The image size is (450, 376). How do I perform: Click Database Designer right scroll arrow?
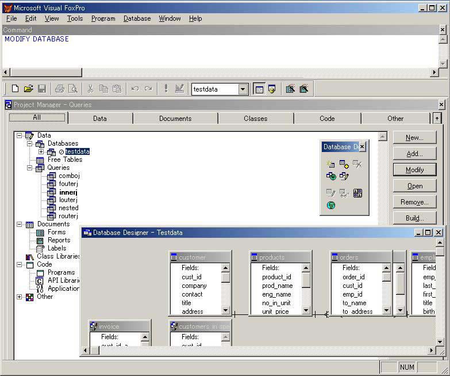[x=432, y=350]
